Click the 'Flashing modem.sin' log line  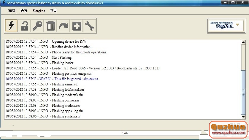(43, 106)
